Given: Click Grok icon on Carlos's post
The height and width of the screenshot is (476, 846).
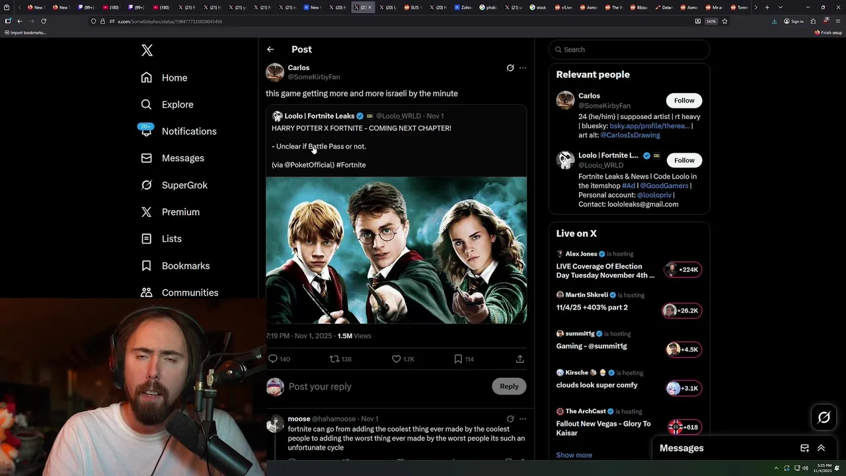Looking at the screenshot, I should point(510,67).
